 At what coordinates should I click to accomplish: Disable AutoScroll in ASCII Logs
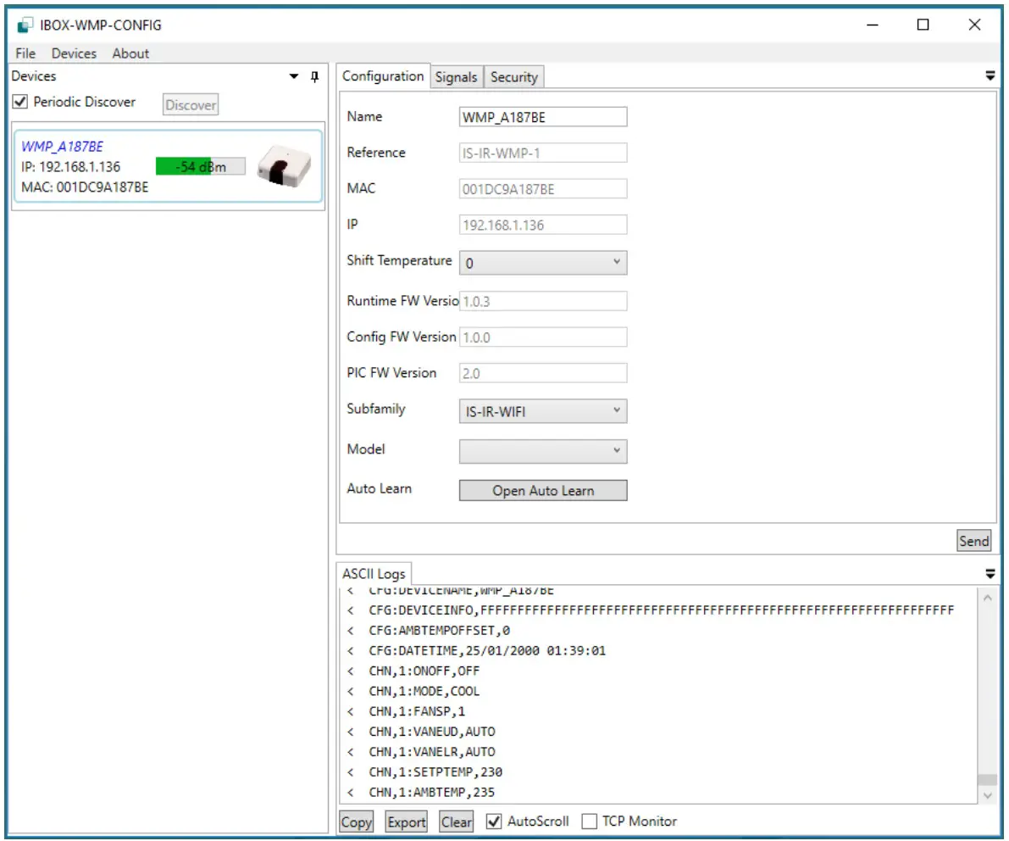coord(494,821)
